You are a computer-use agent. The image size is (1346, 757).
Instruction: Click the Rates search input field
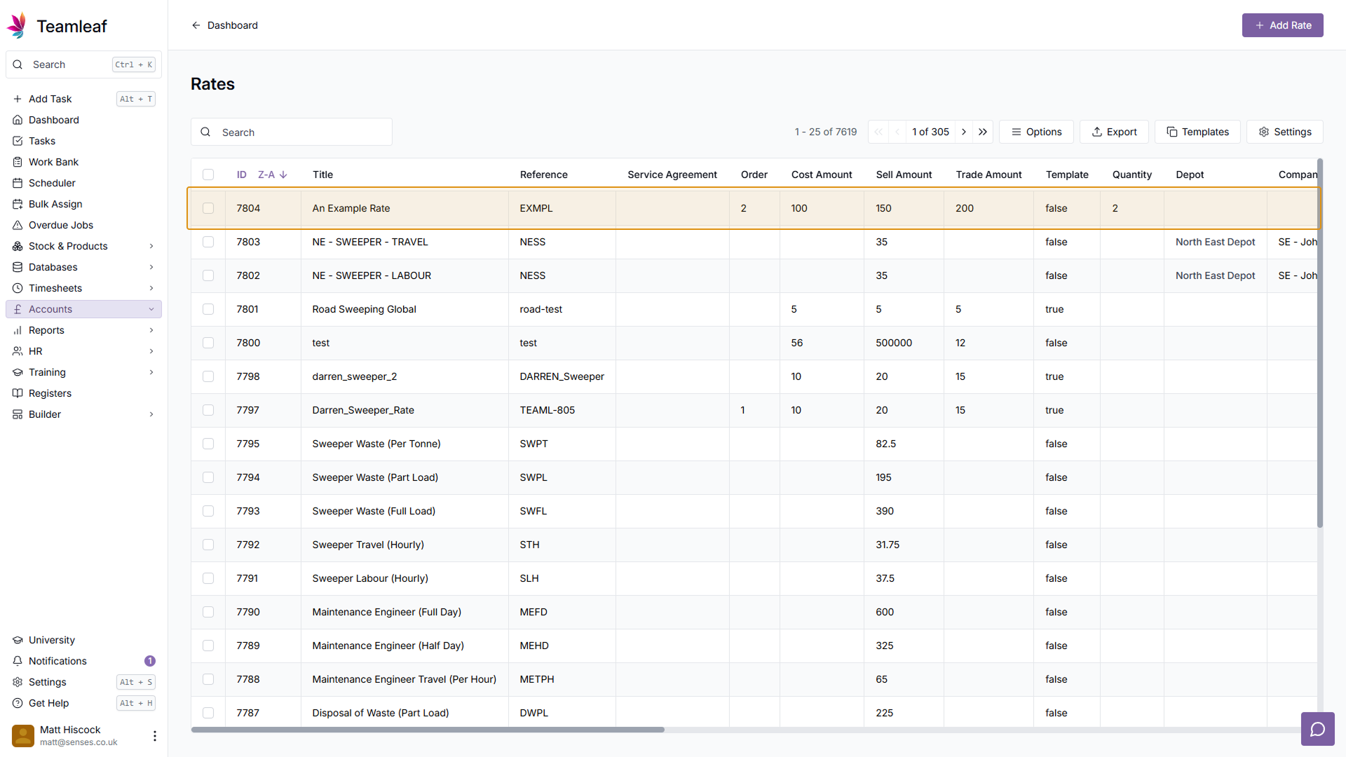point(301,132)
